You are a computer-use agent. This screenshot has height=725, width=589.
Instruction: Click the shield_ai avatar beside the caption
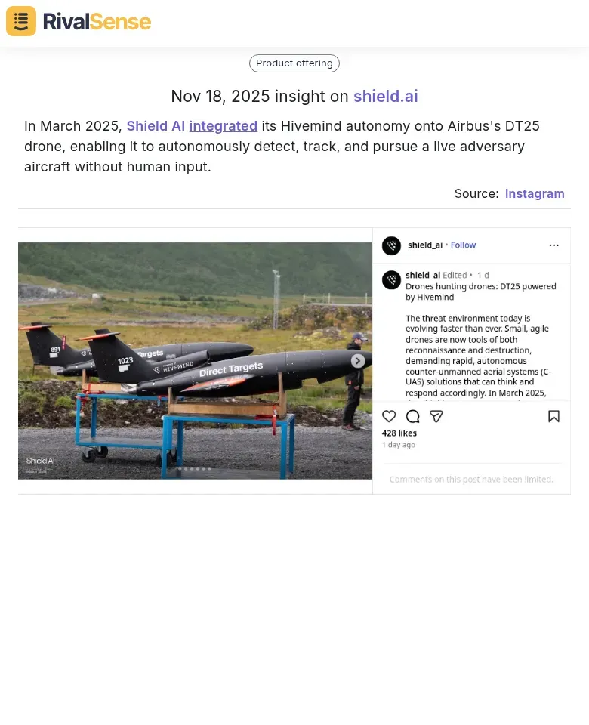point(391,279)
